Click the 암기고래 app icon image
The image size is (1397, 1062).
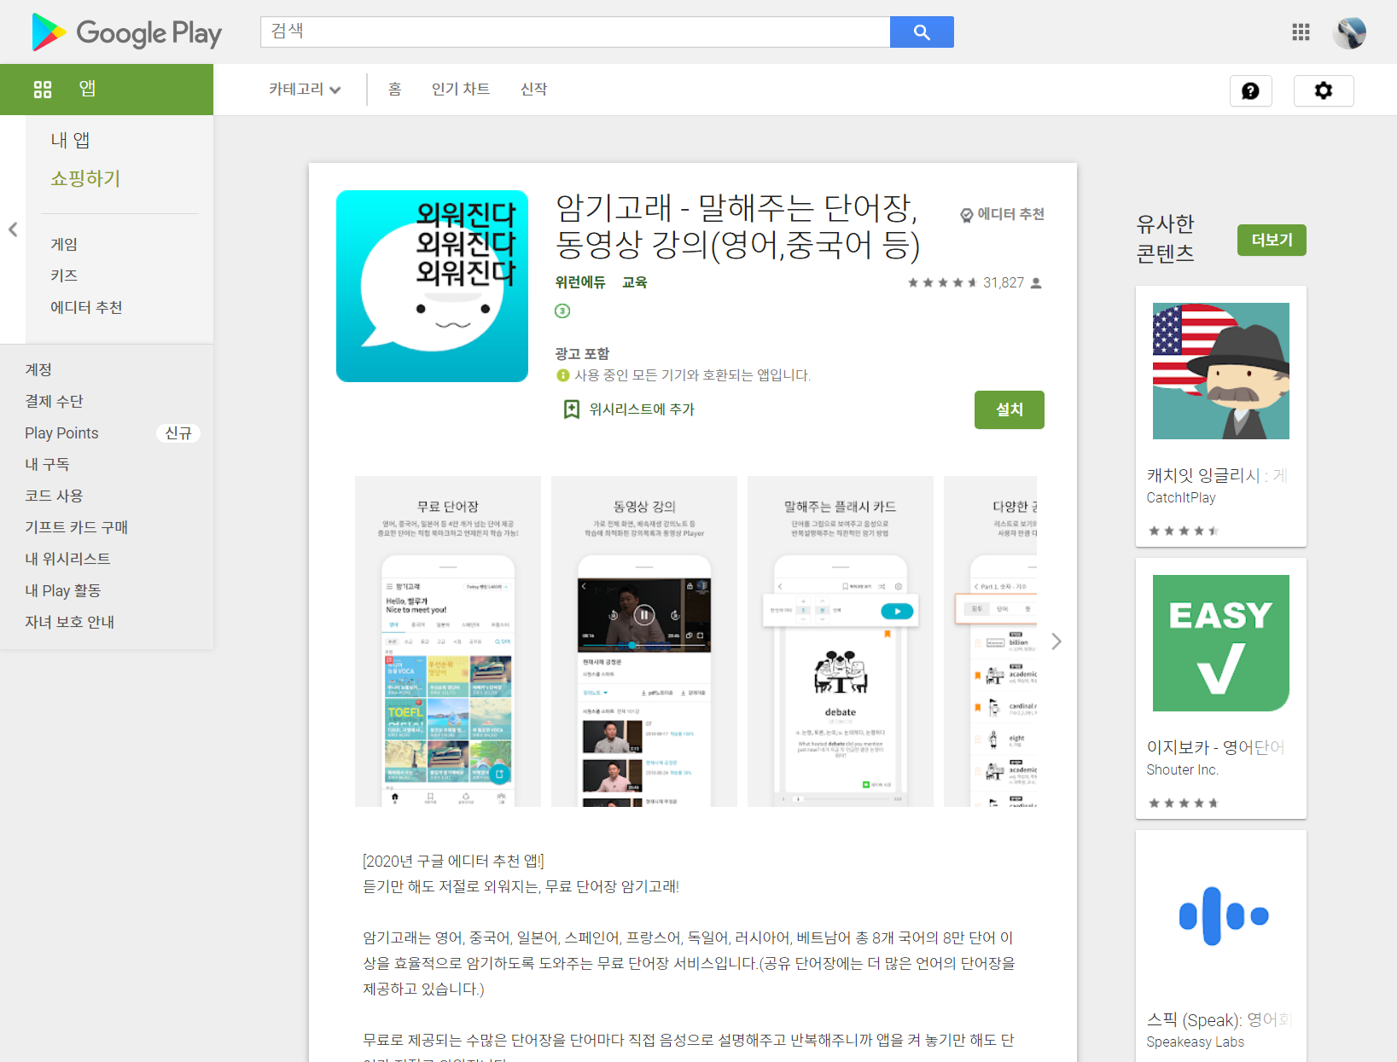(432, 286)
